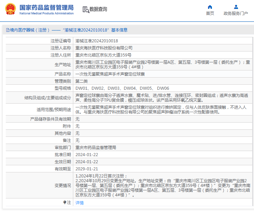The image size is (254, 212).
Task: Click the 数据查询 search document icon
Action: tap(86, 9)
